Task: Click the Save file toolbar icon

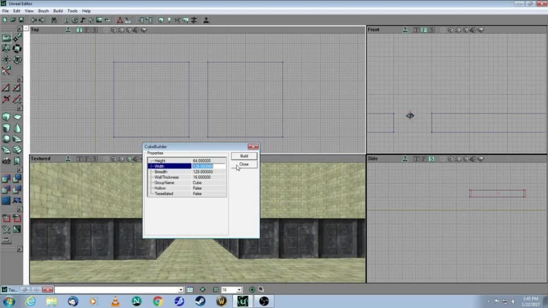Action: pos(21,20)
